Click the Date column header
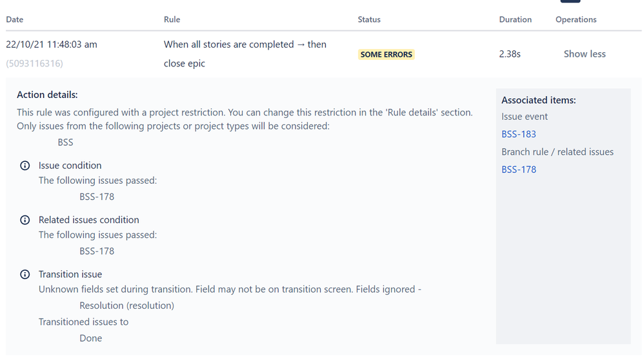The width and height of the screenshot is (644, 361). tap(15, 19)
